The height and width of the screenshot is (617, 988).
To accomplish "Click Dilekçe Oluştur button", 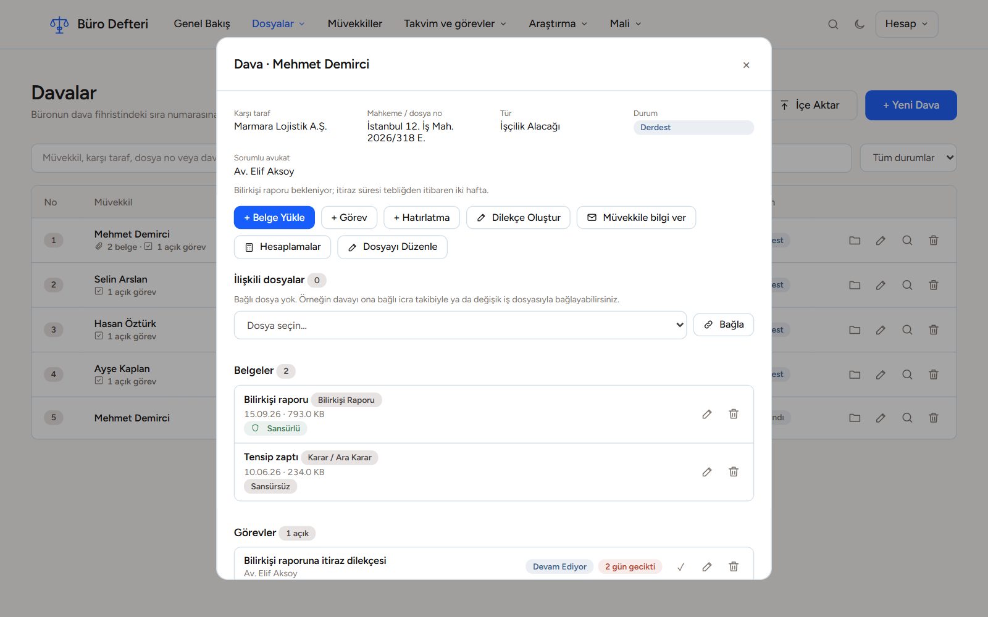I will tap(519, 218).
